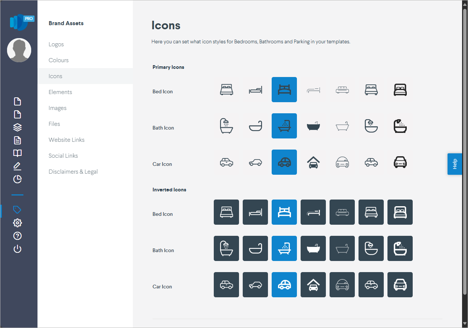
Task: Open the pie chart icon in sidebar
Action: [17, 180]
